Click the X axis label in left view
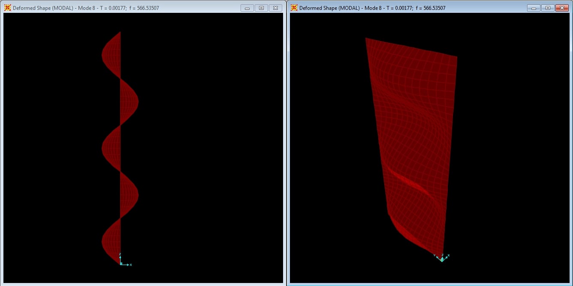573x286 pixels. click(131, 265)
